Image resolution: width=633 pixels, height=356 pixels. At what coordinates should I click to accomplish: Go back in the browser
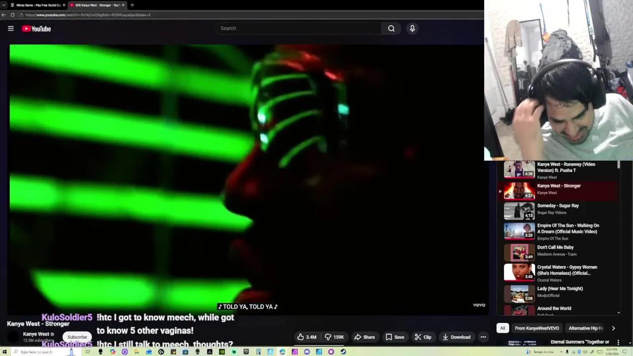3,15
